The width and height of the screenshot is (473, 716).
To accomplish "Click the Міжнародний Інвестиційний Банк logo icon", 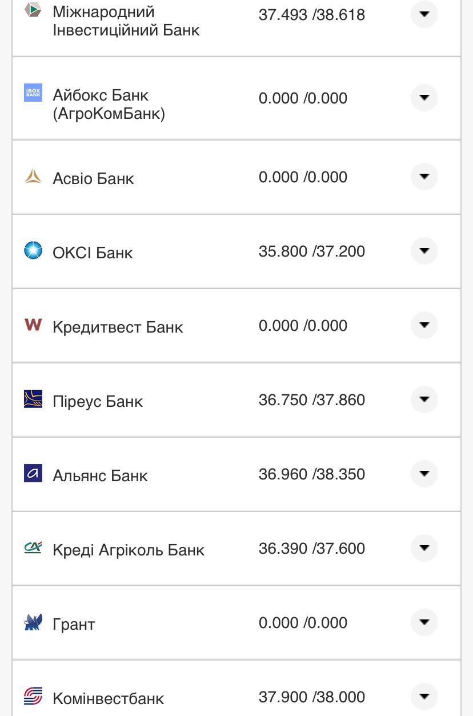I will coord(33,10).
